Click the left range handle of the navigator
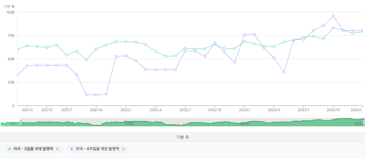Screen dimensions: 367x159 point(21,122)
